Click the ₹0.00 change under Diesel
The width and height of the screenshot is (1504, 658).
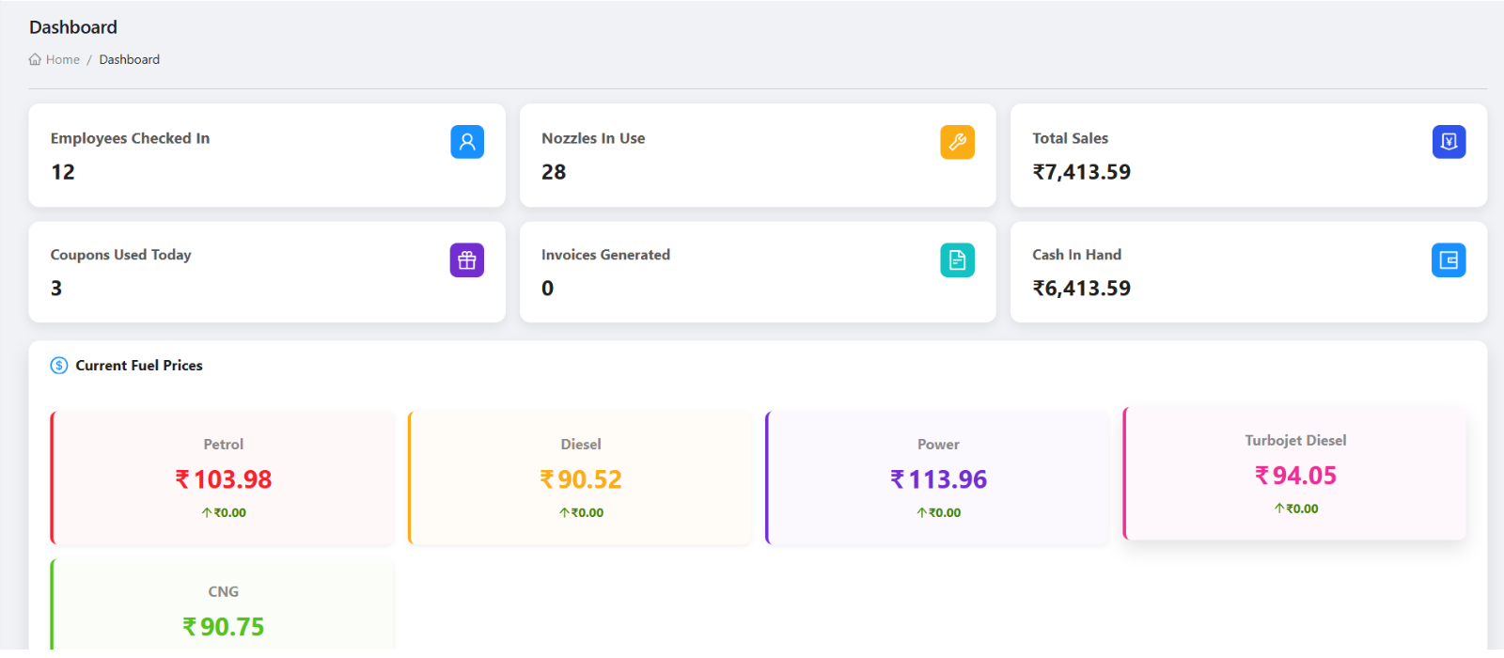[x=587, y=513]
